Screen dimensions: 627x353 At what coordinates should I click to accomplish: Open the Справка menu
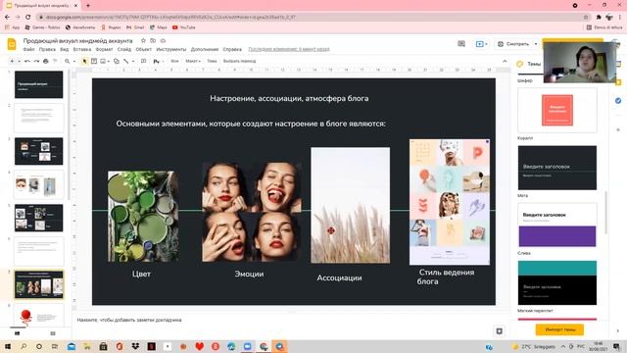click(x=232, y=49)
